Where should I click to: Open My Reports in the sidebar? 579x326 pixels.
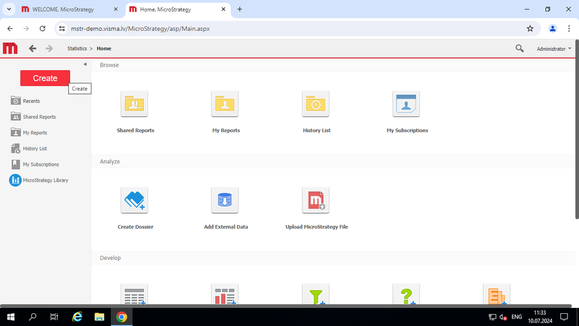click(x=29, y=132)
